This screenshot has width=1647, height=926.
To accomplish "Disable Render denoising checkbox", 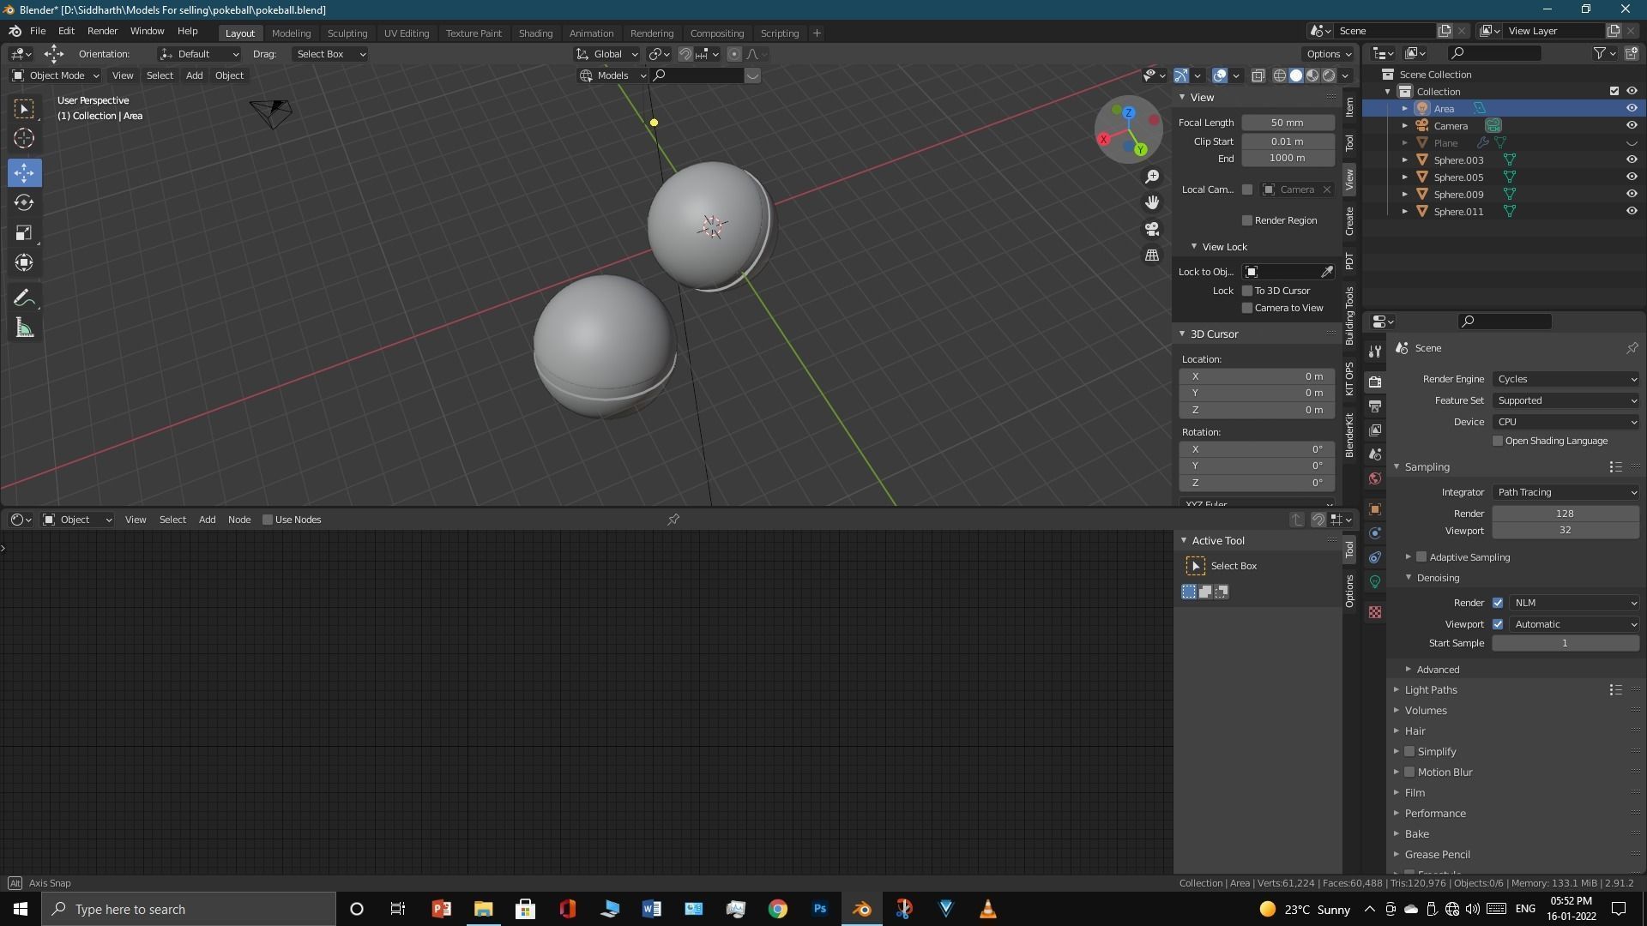I will click(1498, 603).
